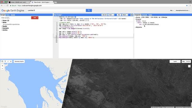This screenshot has width=192, height=108.
Task: Switch to the GEARS Lab browser tab
Action: click(18, 2)
